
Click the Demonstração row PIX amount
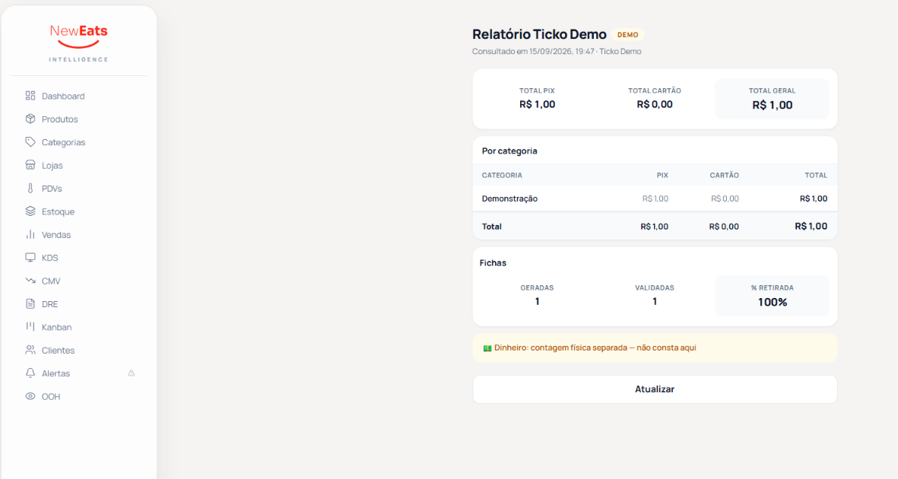[655, 198]
